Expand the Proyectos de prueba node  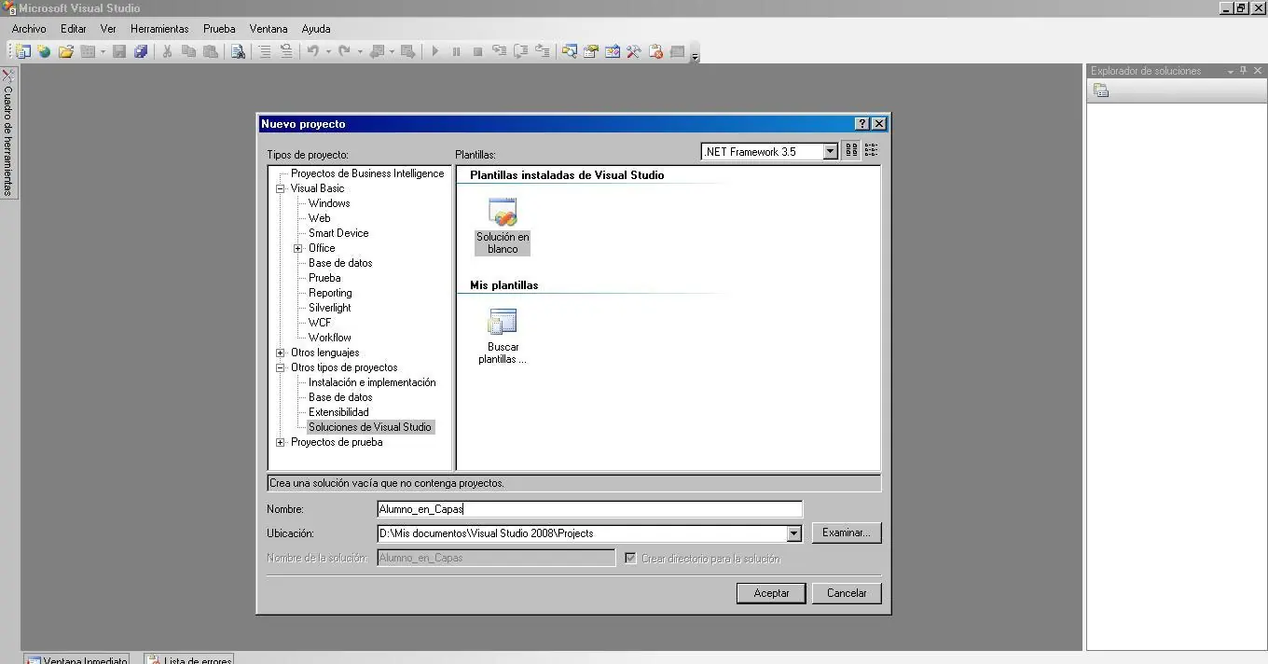point(281,442)
